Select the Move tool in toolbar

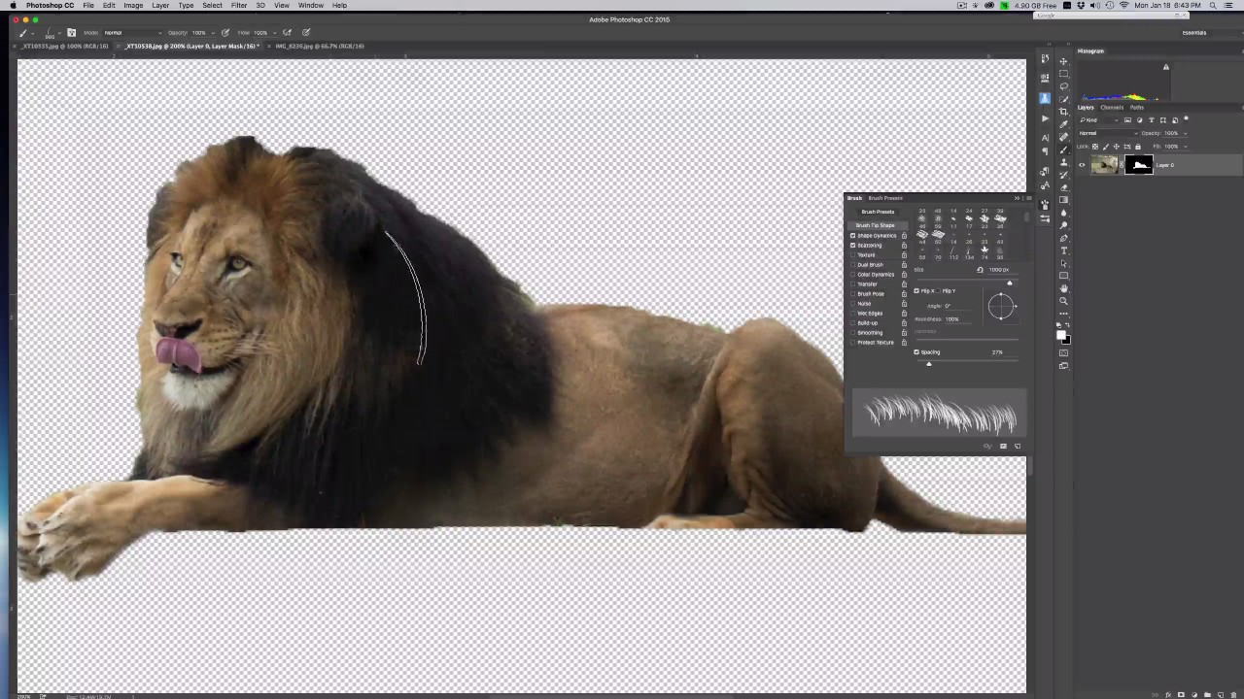tap(1063, 61)
